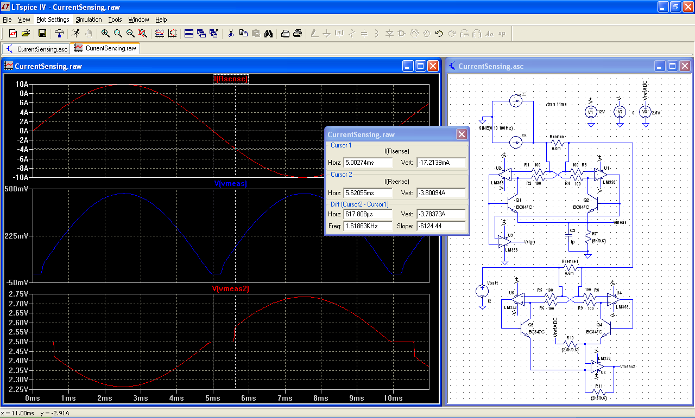The width and height of the screenshot is (695, 418).
Task: Select the Resistor component tool
Action: (352, 34)
